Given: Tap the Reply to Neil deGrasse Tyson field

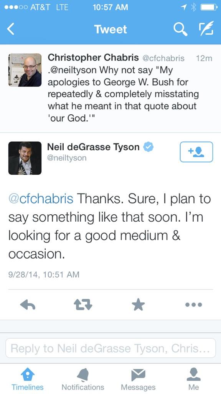Looking at the screenshot, I should (110, 348).
